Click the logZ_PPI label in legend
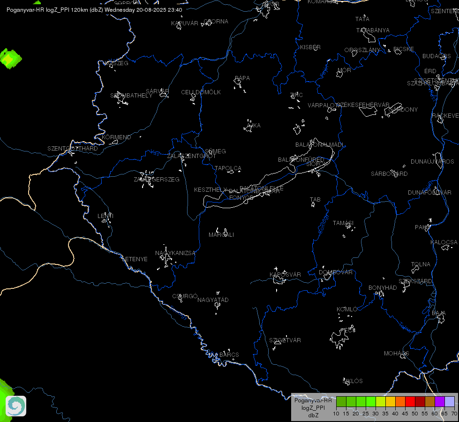 pyautogui.click(x=313, y=407)
